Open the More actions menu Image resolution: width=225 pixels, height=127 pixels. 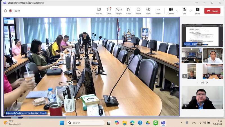point(158,11)
